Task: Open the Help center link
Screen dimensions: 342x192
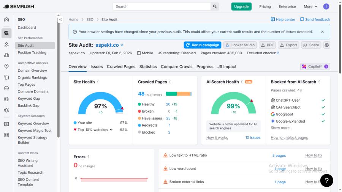Action: point(283,20)
